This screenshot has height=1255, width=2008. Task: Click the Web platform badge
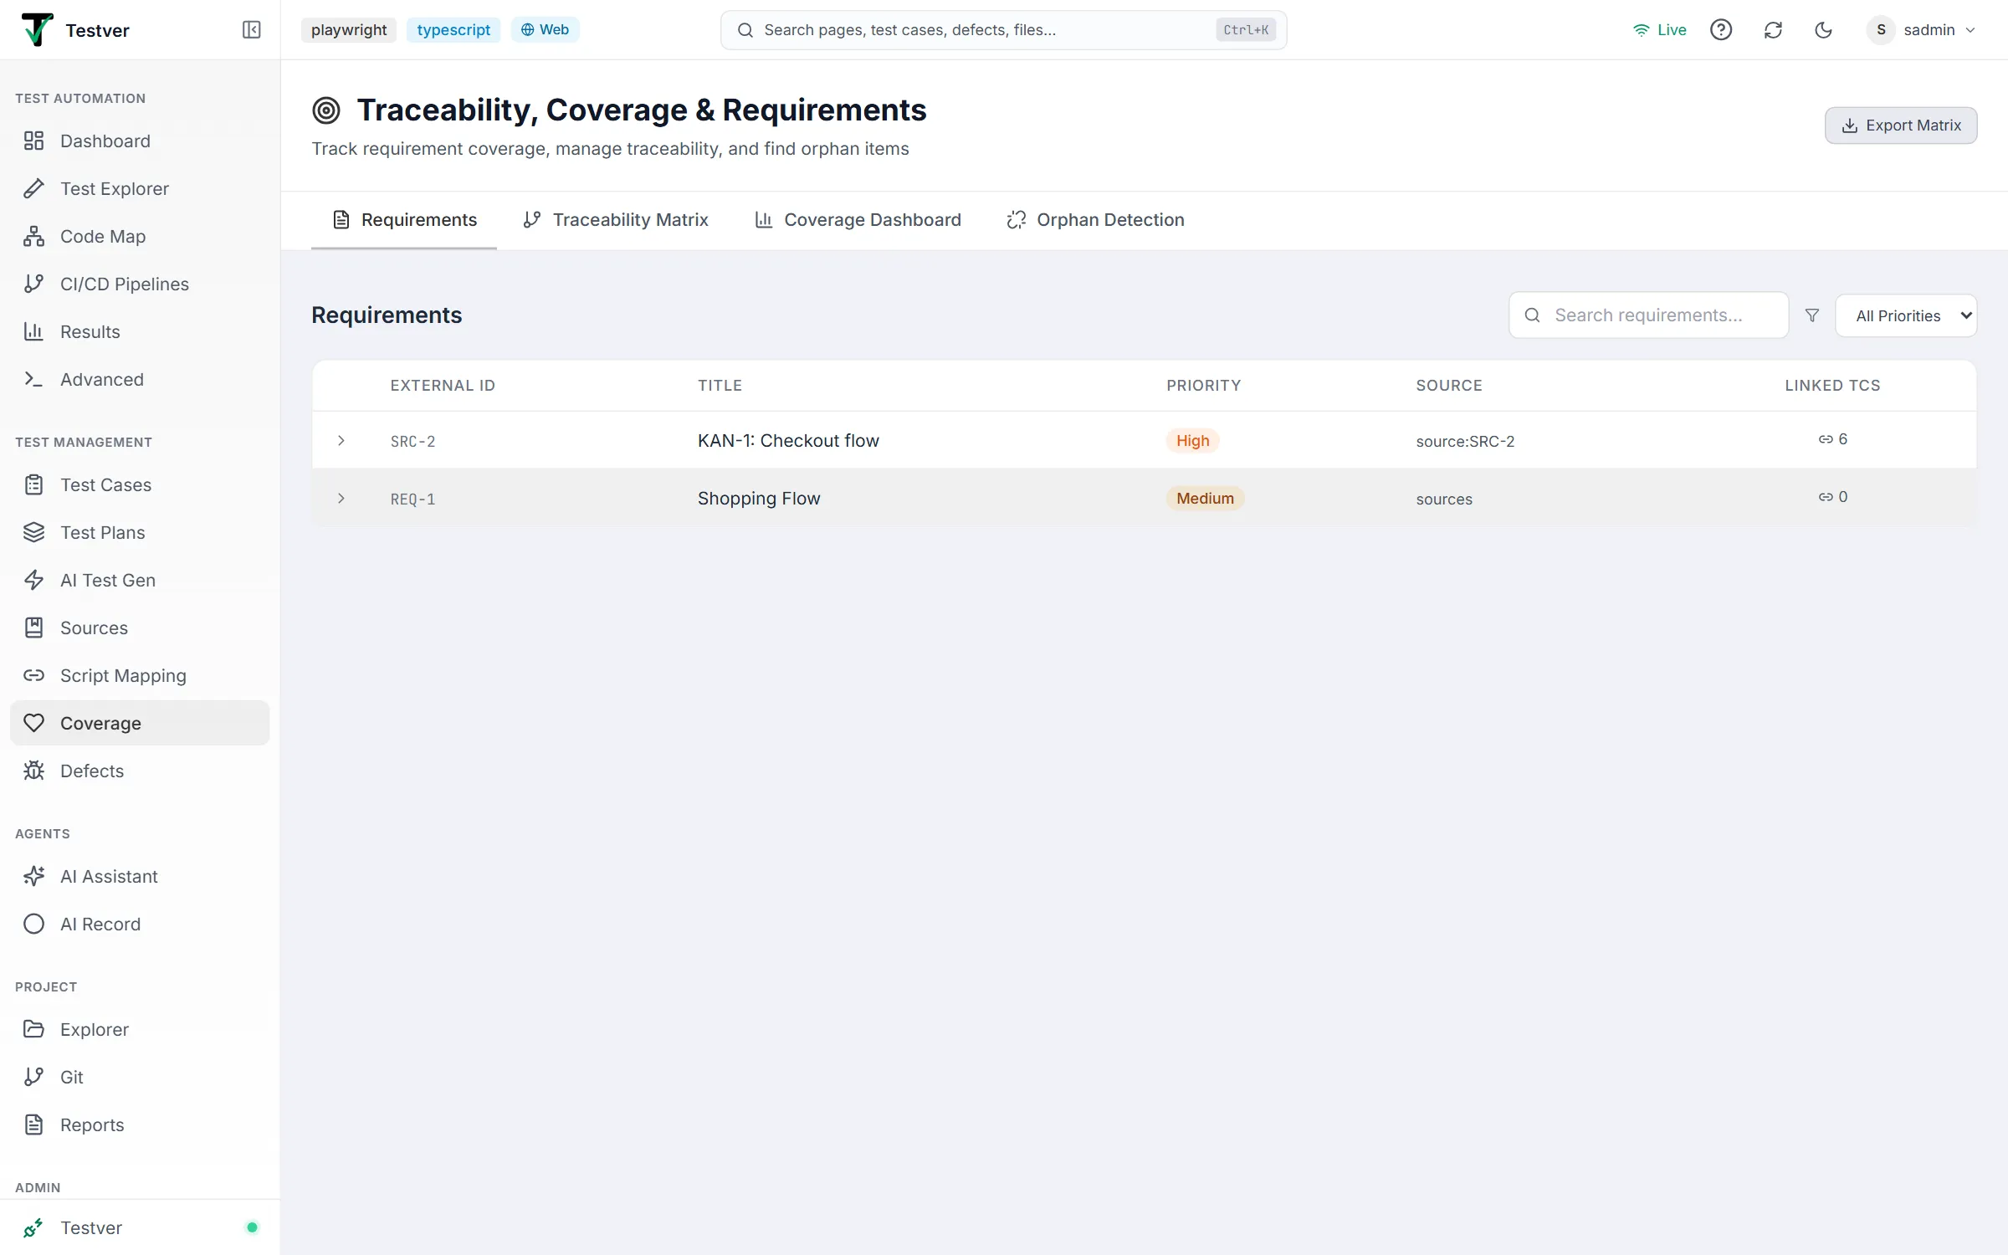545,30
